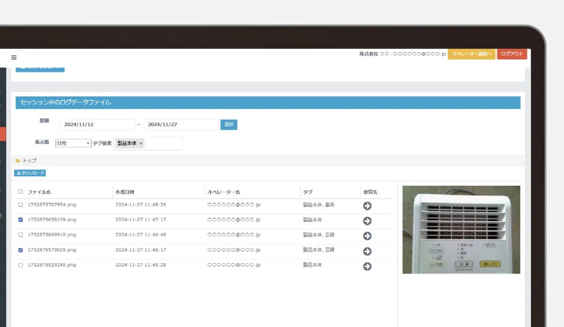The image size is (564, 327).
Task: Select file name 1732675579025.png
Action: [x=52, y=250]
